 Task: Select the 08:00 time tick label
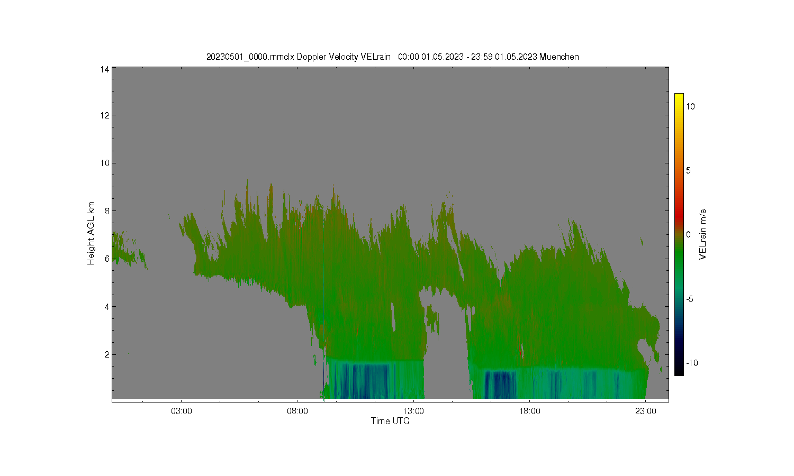297,411
